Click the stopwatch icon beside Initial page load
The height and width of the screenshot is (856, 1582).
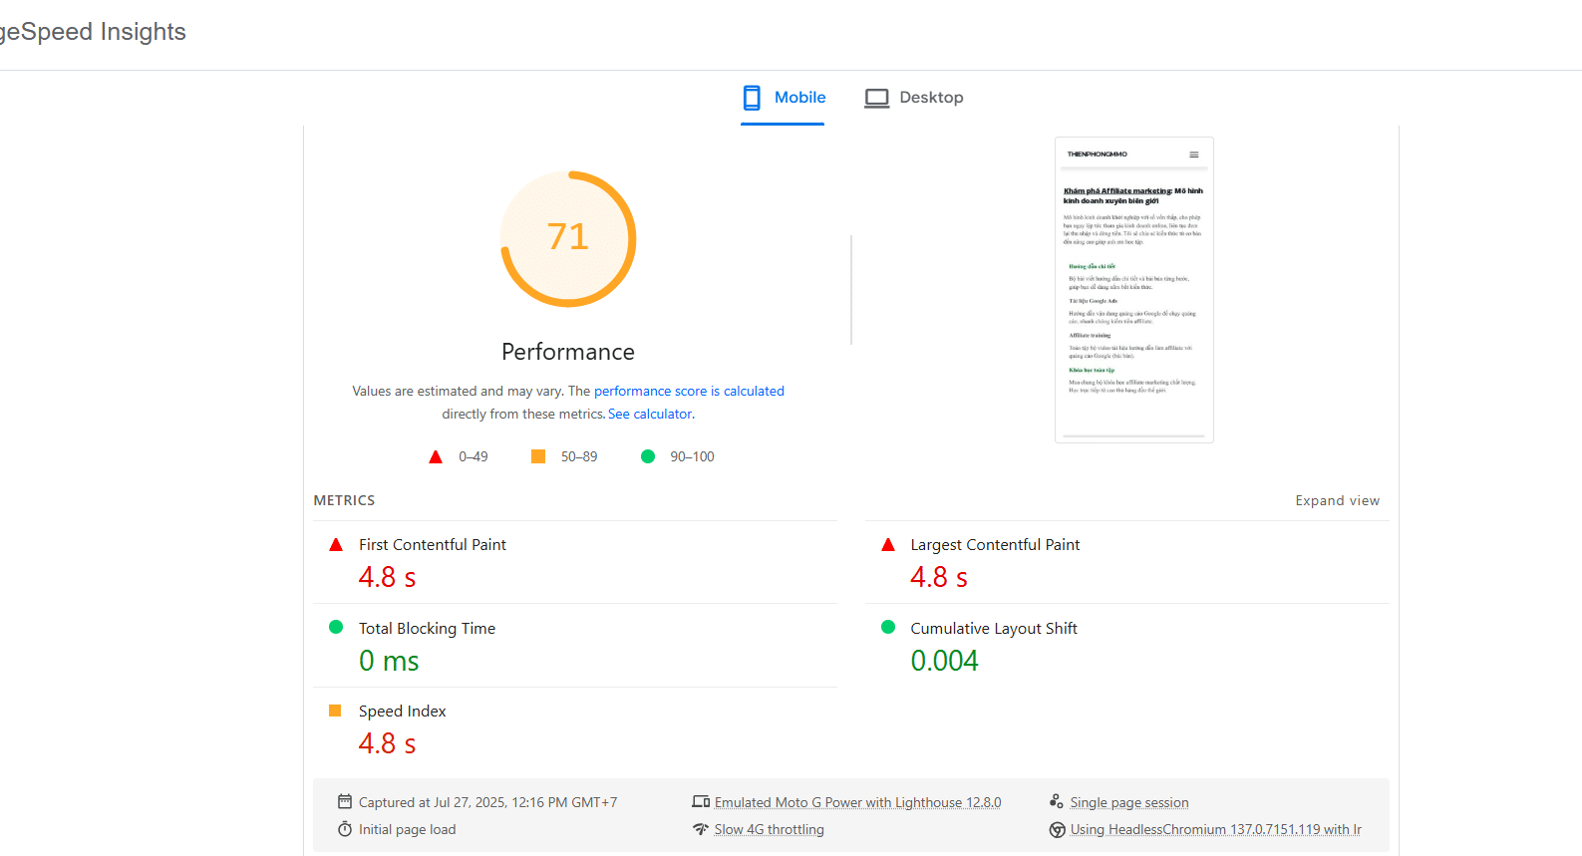point(345,830)
